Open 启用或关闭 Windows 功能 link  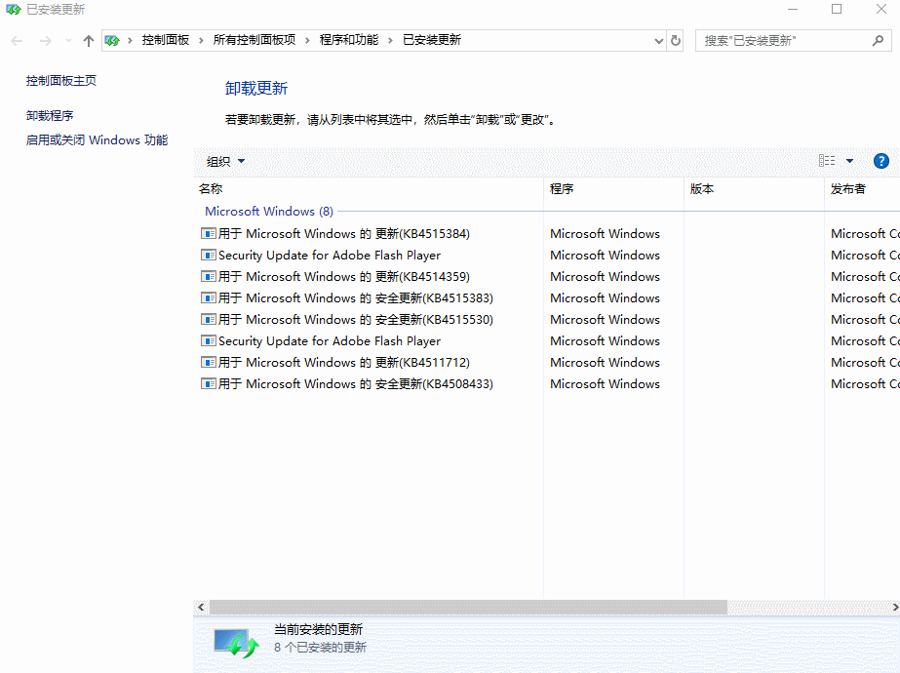(x=97, y=140)
